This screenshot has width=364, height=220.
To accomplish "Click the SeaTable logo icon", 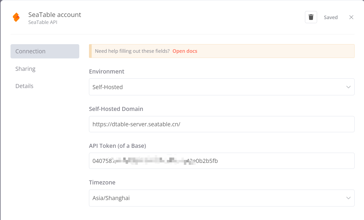I will pyautogui.click(x=16, y=17).
